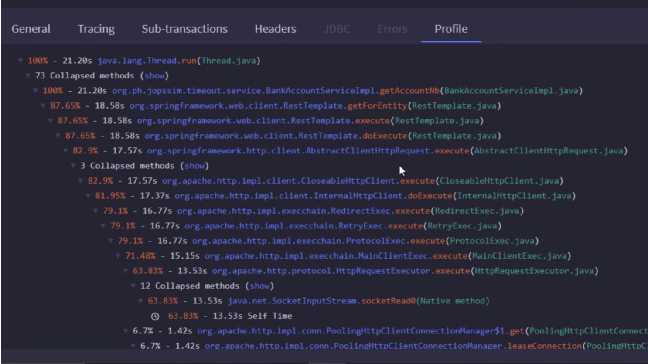Viewport: 648px width, 364px height.
Task: Select the BankAccountServiceImpl.getAccountNb method row
Action: pos(313,91)
